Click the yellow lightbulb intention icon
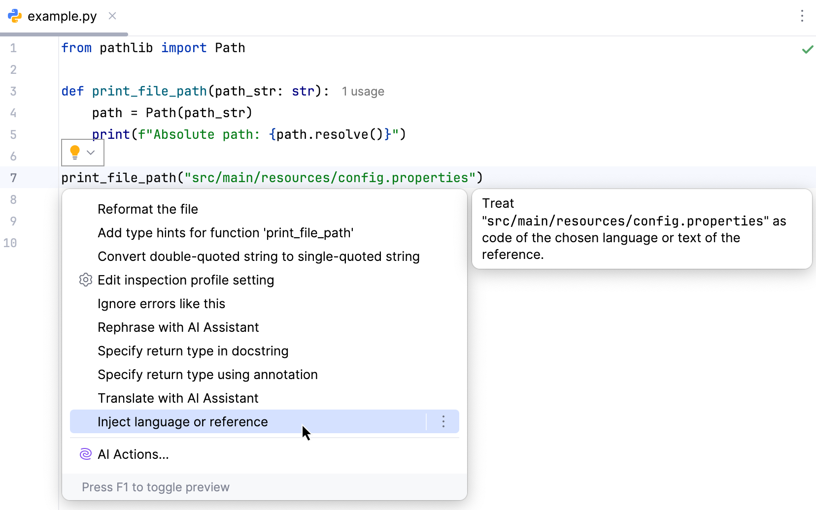Screen dimensions: 816x510 click(x=74, y=152)
